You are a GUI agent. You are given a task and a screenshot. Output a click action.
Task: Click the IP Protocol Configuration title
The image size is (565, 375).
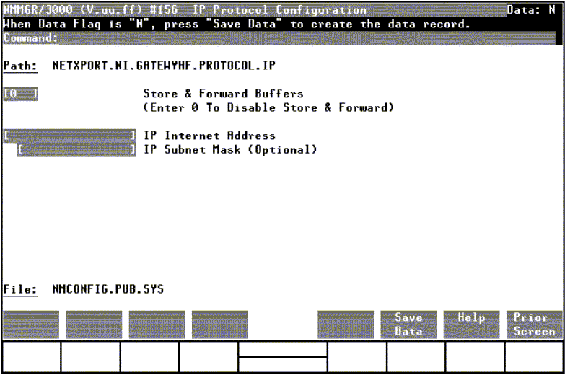[280, 10]
